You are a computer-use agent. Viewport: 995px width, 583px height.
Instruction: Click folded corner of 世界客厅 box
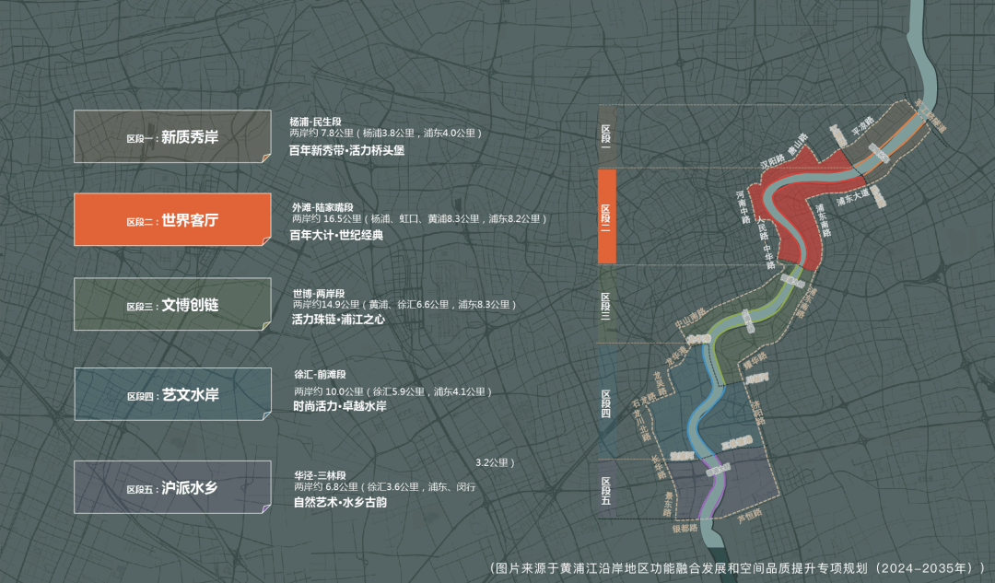click(x=266, y=241)
